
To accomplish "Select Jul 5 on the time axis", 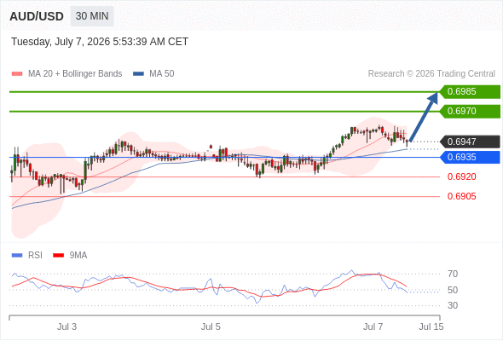I will (211, 327).
